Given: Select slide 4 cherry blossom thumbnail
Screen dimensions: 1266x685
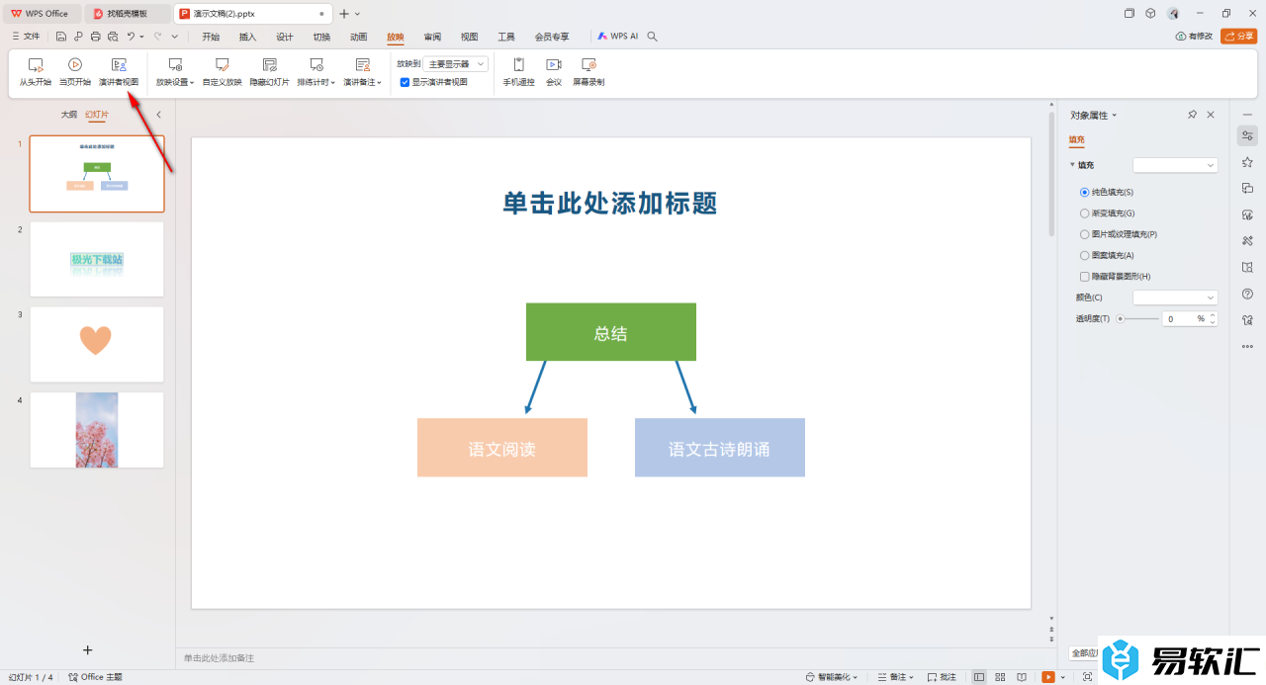Looking at the screenshot, I should click(97, 430).
